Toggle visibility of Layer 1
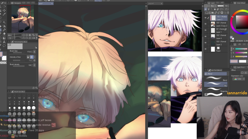The width and height of the screenshot is (248, 139). click(205, 30)
